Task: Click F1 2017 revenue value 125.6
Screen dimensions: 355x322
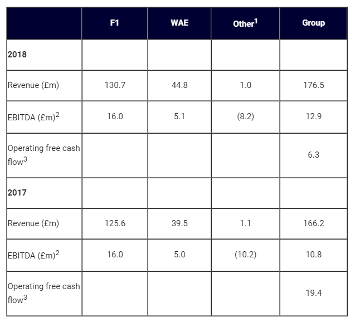Action: (114, 223)
